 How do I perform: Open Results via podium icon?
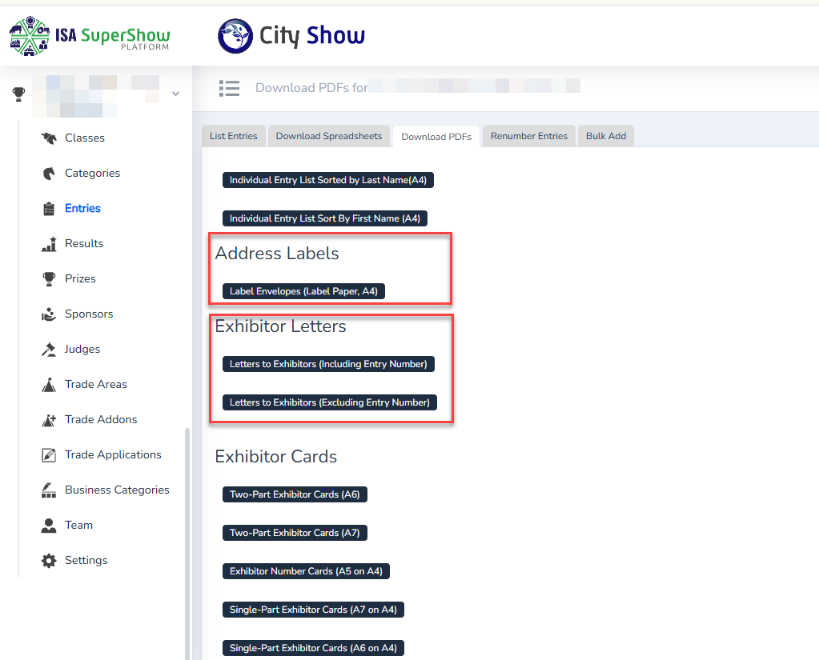click(49, 243)
